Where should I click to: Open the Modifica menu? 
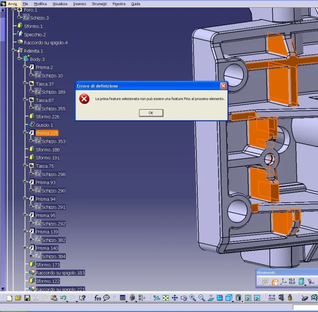tap(40, 4)
